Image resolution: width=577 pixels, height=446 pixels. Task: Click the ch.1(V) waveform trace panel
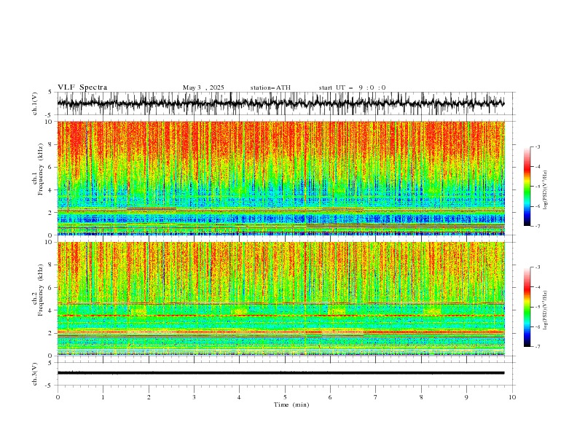pyautogui.click(x=286, y=103)
